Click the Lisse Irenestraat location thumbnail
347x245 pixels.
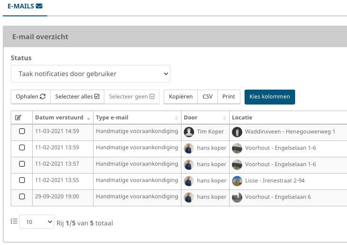[237, 181]
